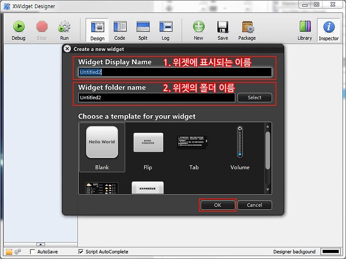Switch to Code view
346x259 pixels.
click(120, 30)
